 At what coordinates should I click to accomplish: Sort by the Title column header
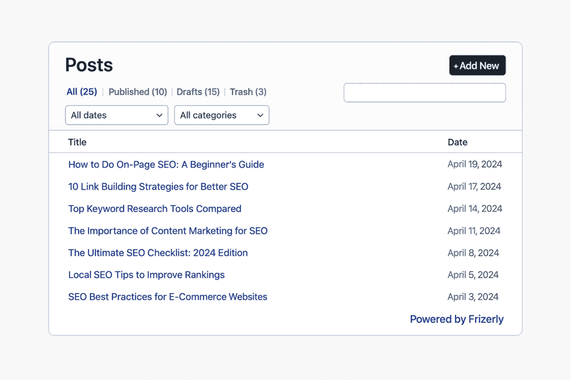click(x=77, y=142)
